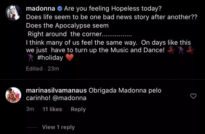
Task: Click the Edited 23m timestamp
Action: point(42,69)
